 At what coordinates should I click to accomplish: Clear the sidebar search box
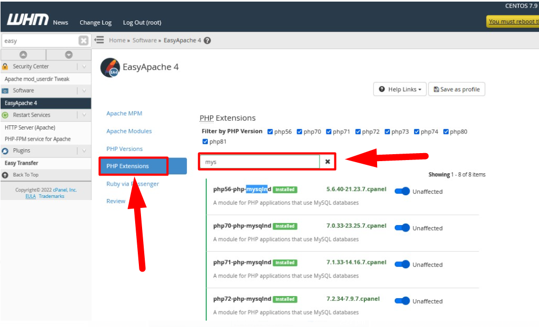coord(83,41)
